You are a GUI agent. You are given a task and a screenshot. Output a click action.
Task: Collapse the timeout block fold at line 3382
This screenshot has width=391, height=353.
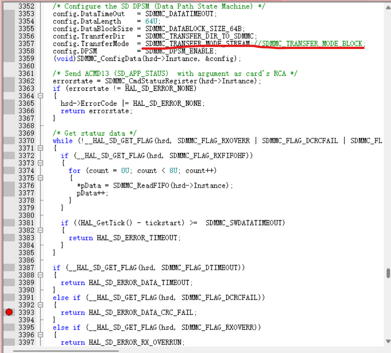pyautogui.click(x=40, y=230)
